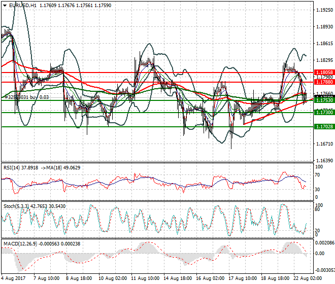
Task: Click the green 1.17530 price tag
Action: point(324,100)
